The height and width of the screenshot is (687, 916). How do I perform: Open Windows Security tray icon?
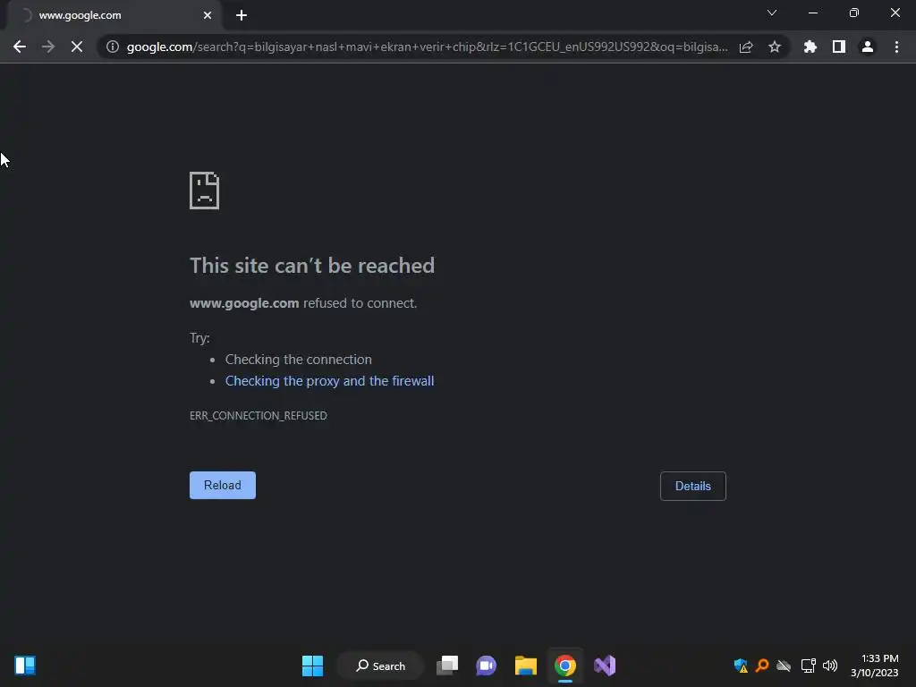(741, 666)
